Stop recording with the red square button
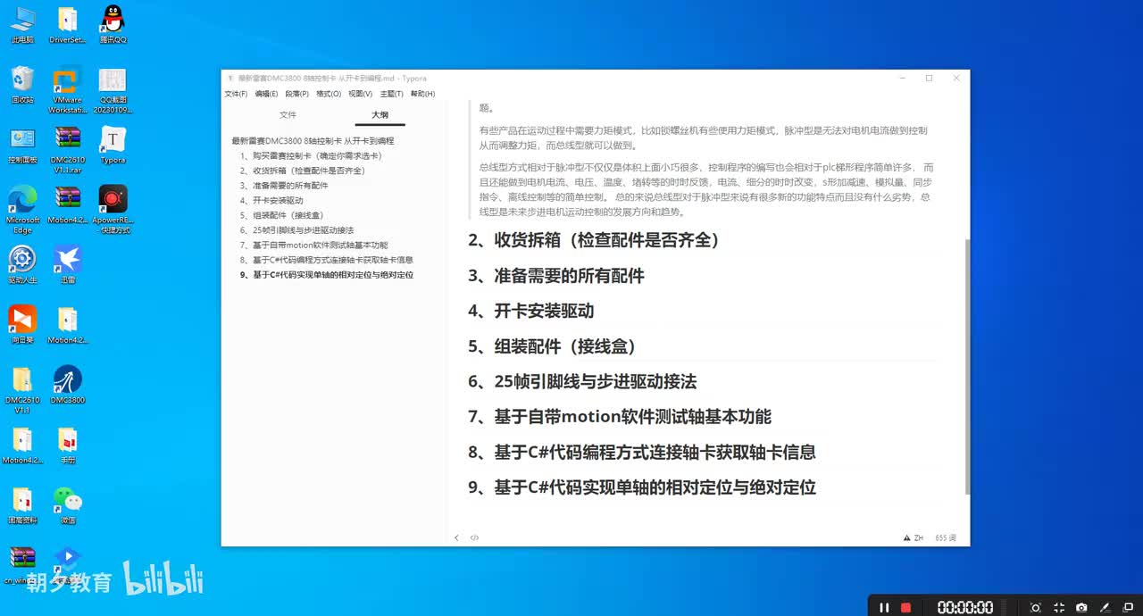 (905, 607)
